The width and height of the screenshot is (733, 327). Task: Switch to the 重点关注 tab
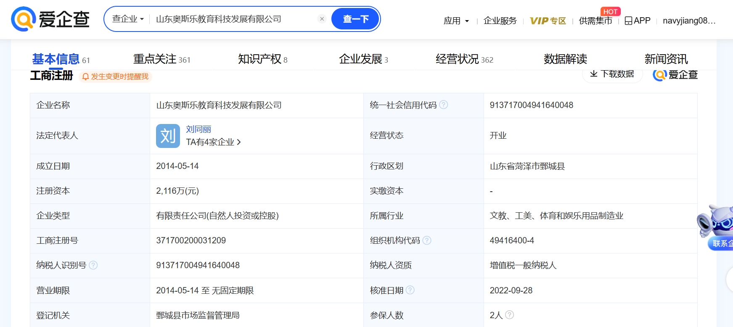(161, 59)
